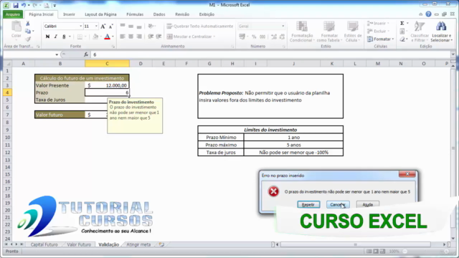The height and width of the screenshot is (258, 459).
Task: Switch to the Exibição ribbon tab
Action: click(207, 14)
